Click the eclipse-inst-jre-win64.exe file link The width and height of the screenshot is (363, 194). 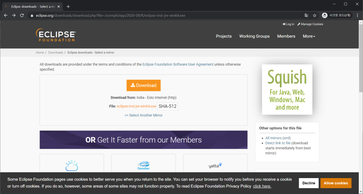tap(137, 106)
